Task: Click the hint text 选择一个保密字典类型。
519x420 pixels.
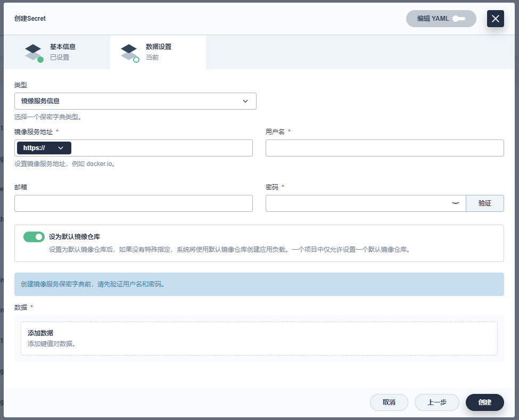Action: point(48,117)
